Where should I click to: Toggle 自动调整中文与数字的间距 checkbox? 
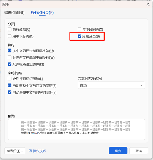coord(10,92)
